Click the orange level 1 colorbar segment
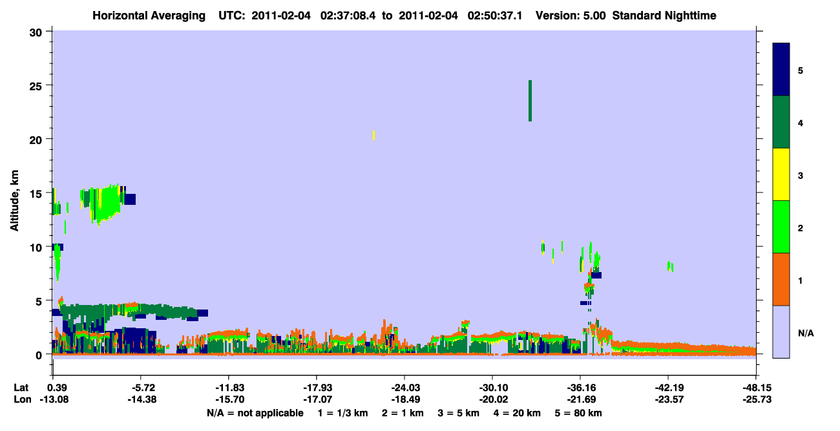This screenshot has width=840, height=431. click(781, 279)
